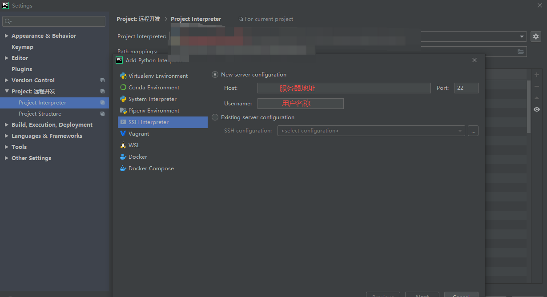The height and width of the screenshot is (297, 547).
Task: Open Keymap settings page
Action: point(22,47)
